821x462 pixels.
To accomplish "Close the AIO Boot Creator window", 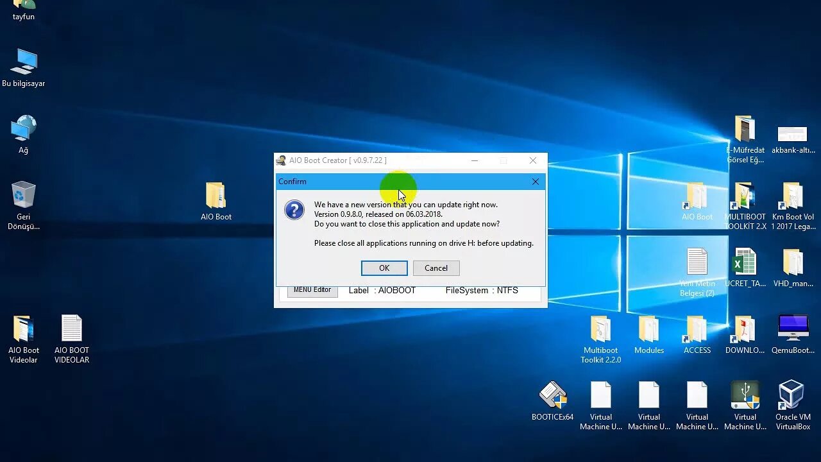I will [533, 160].
